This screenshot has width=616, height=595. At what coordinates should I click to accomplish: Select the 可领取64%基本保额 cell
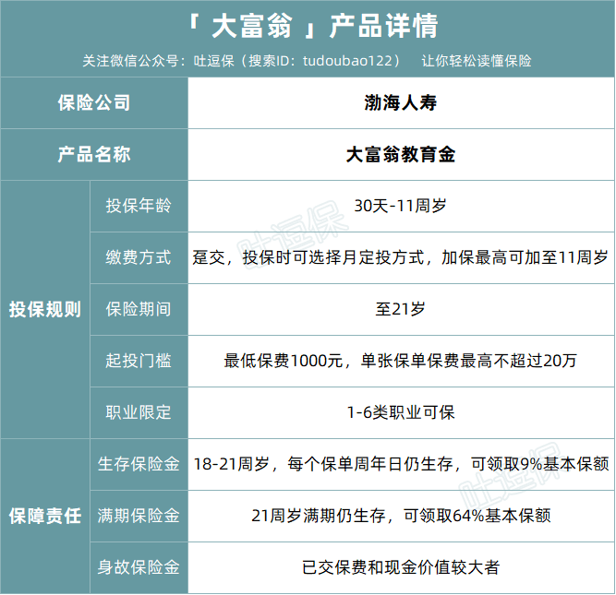pos(401,516)
